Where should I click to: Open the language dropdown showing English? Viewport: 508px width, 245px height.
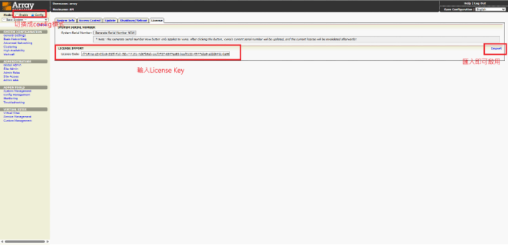pyautogui.click(x=490, y=9)
